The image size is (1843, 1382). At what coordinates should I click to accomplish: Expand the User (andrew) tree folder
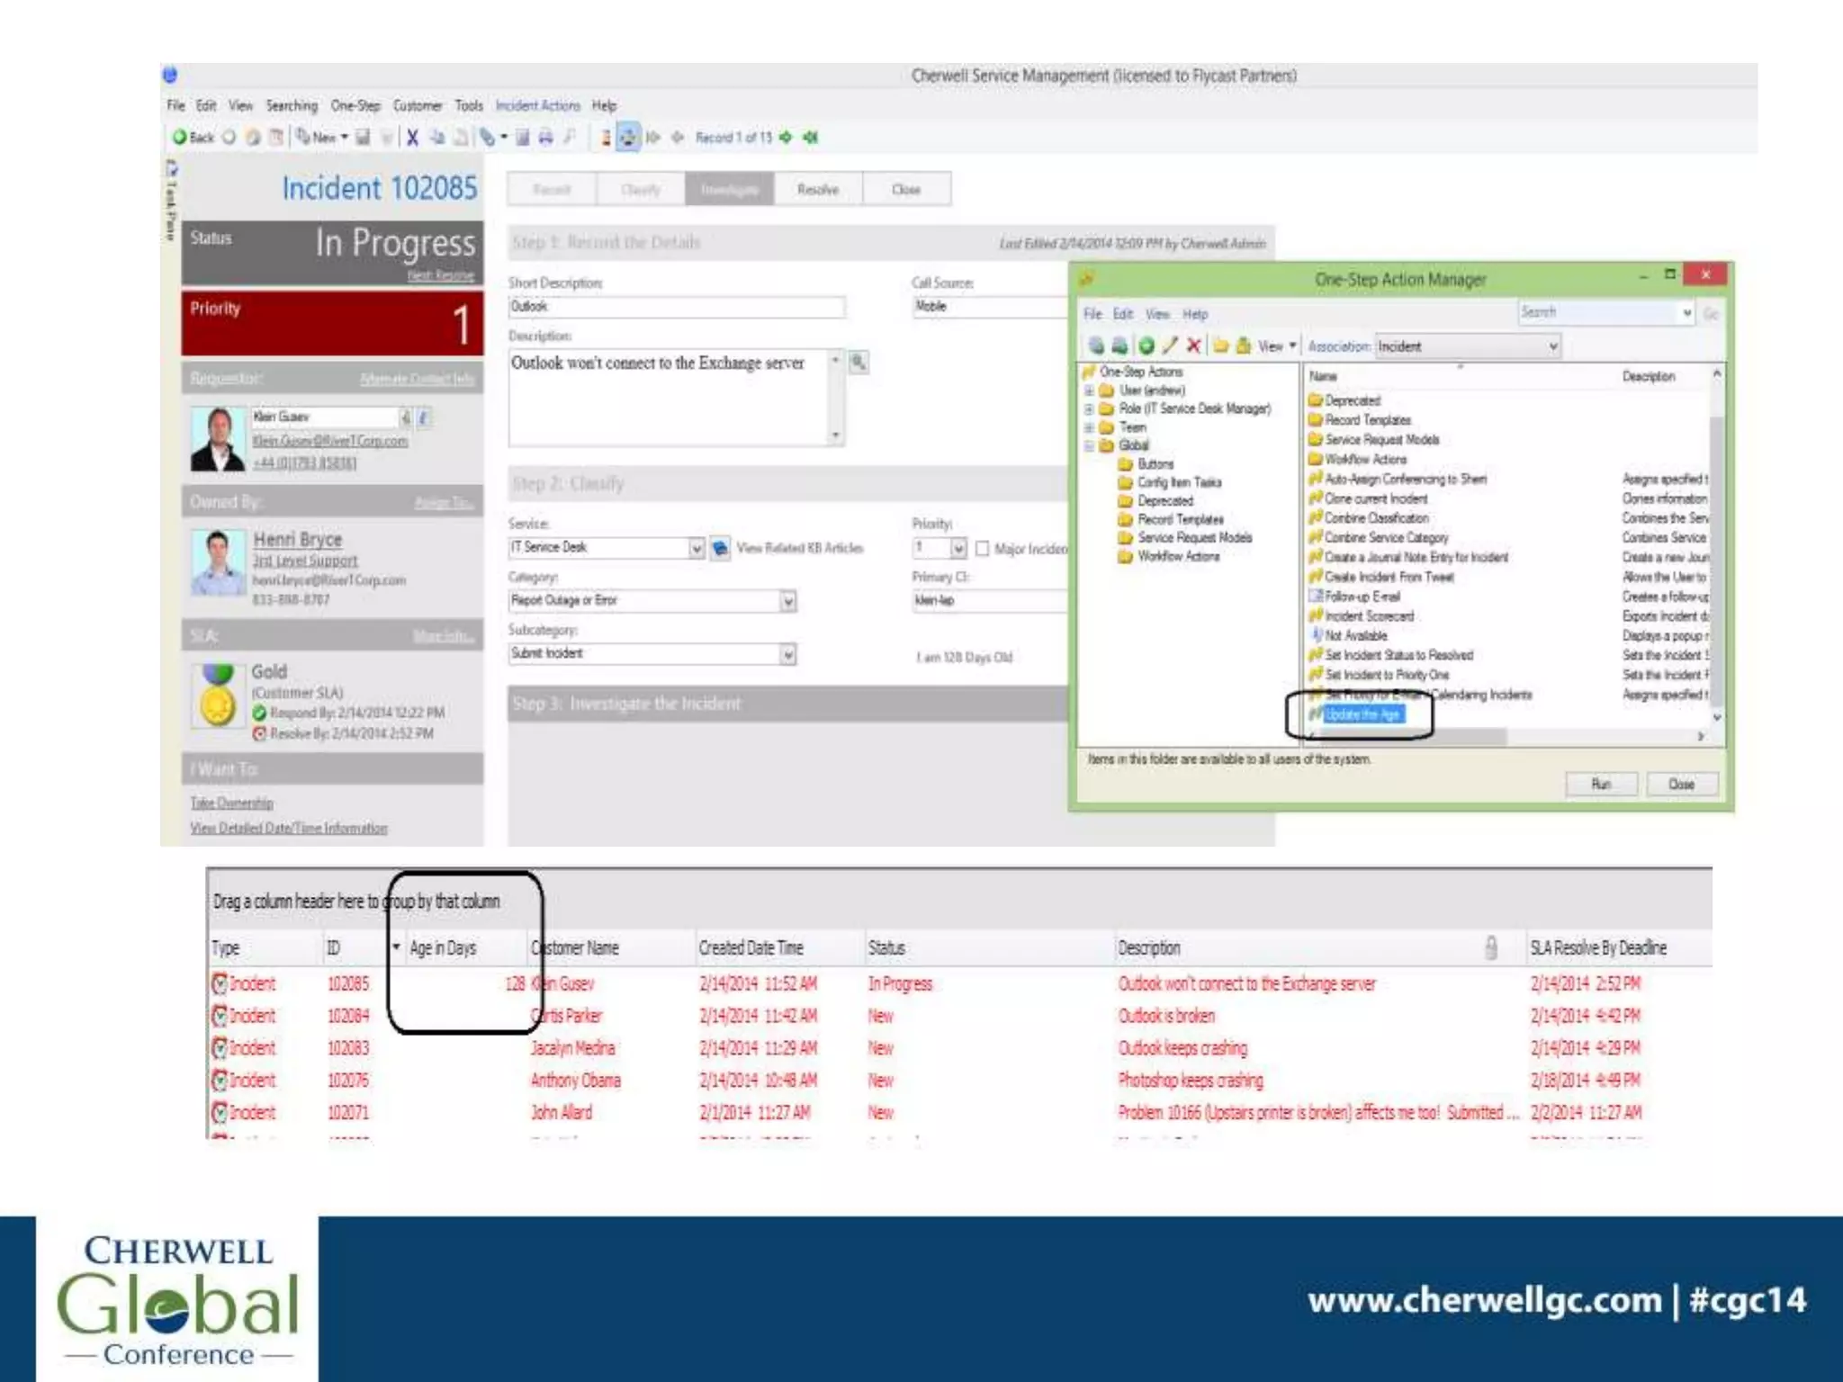[1090, 390]
